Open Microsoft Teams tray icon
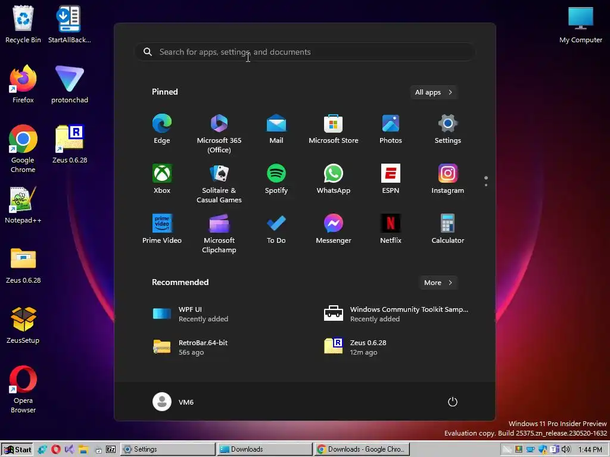610x457 pixels. pyautogui.click(x=555, y=449)
